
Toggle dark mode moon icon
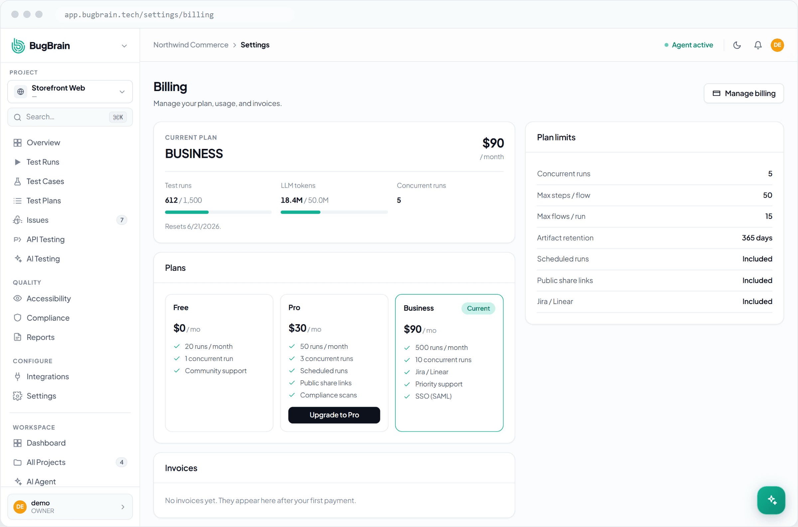(737, 45)
